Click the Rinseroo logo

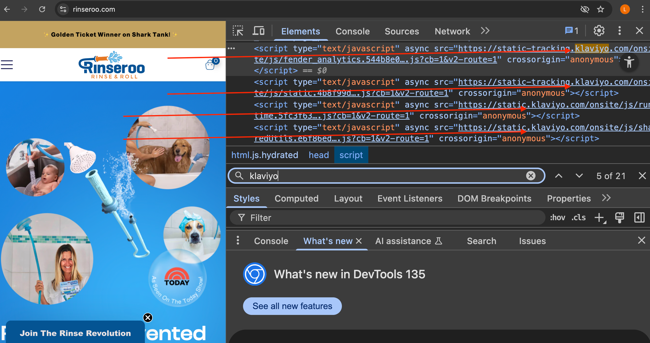[x=112, y=65]
